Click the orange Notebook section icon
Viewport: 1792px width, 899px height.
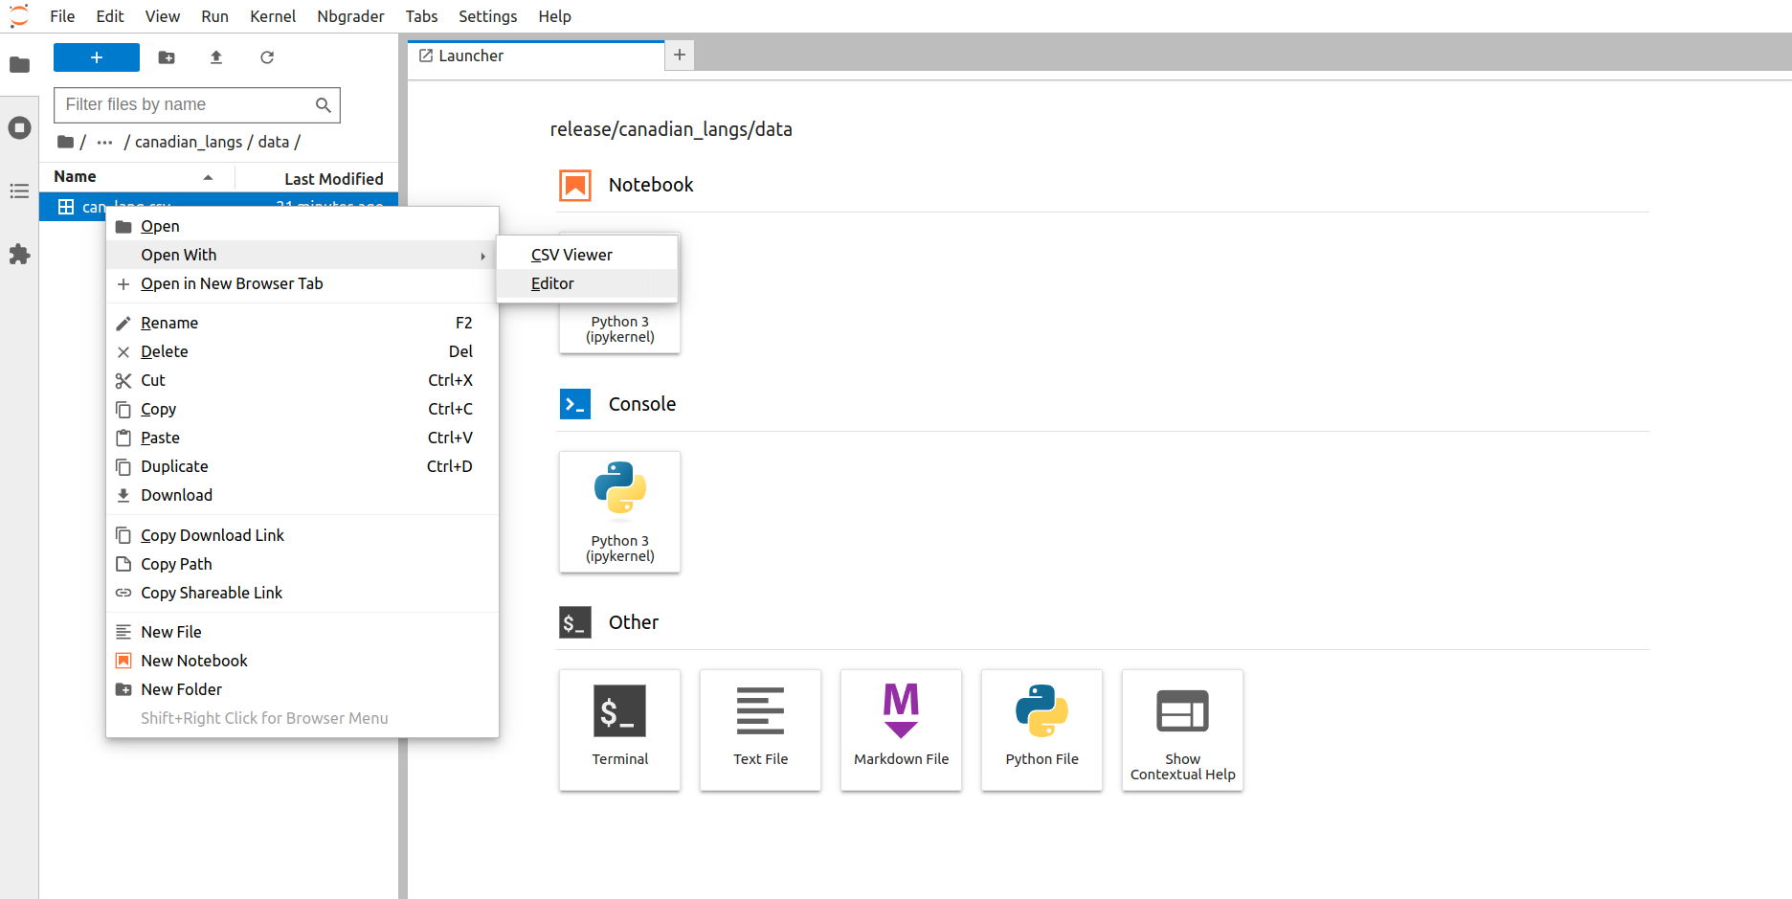point(575,185)
